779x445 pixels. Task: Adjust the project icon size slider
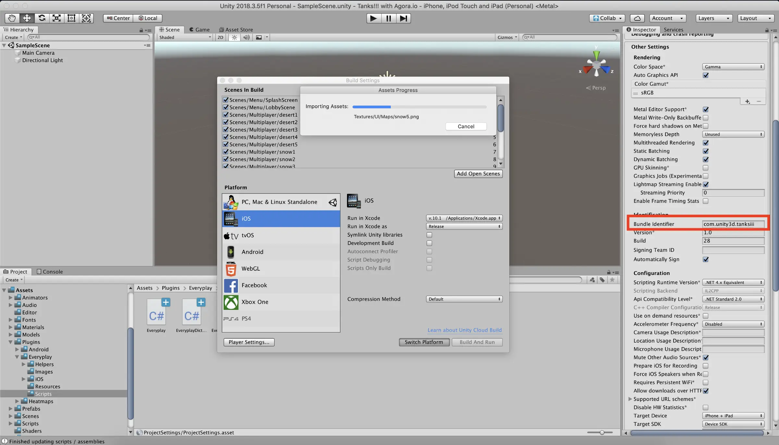click(602, 432)
